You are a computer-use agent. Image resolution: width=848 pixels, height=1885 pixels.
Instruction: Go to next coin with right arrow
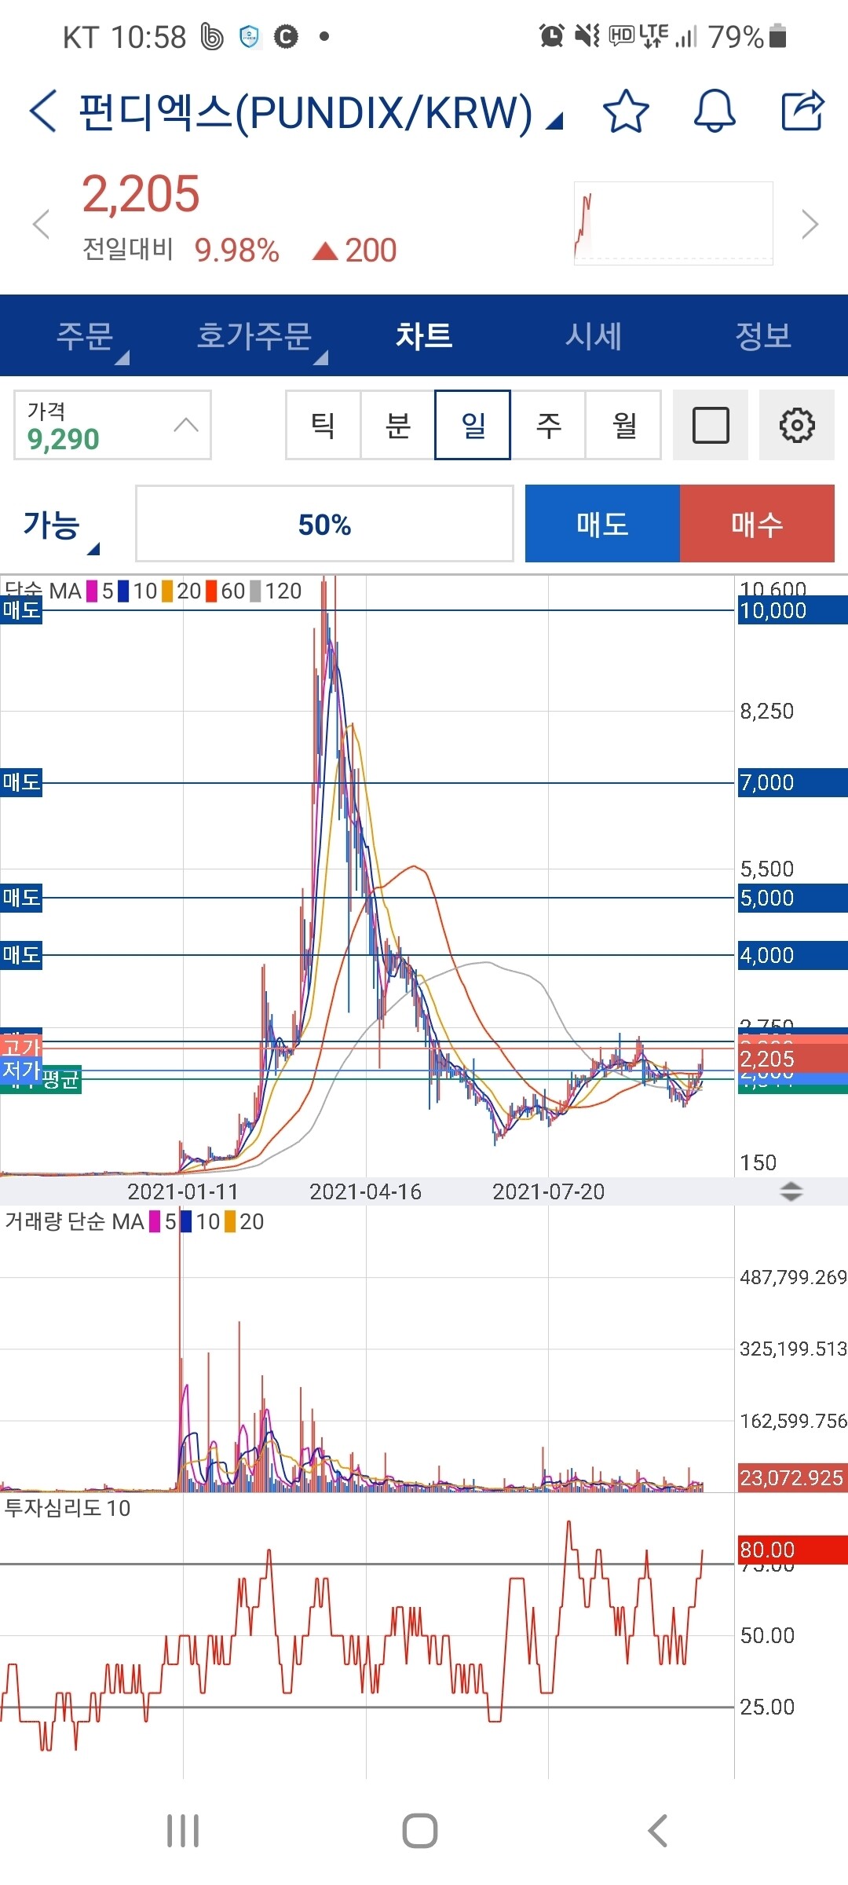[x=810, y=225]
